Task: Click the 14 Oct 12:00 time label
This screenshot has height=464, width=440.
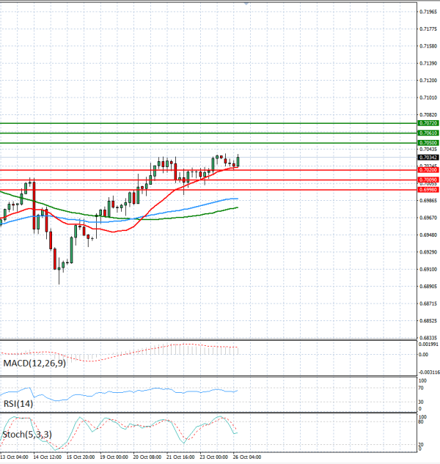Action: point(48,457)
